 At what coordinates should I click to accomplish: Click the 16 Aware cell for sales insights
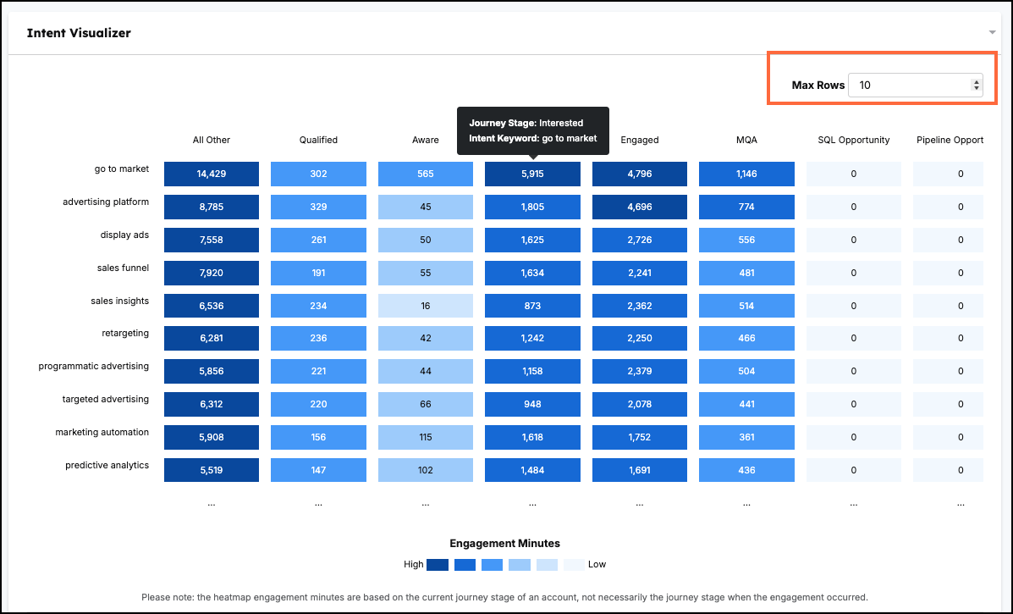[x=425, y=306]
